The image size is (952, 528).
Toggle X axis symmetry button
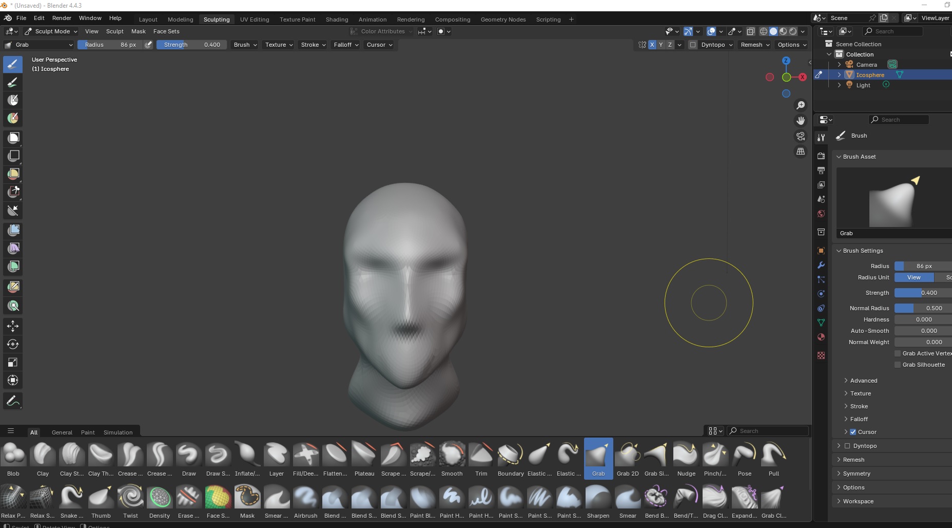point(652,45)
